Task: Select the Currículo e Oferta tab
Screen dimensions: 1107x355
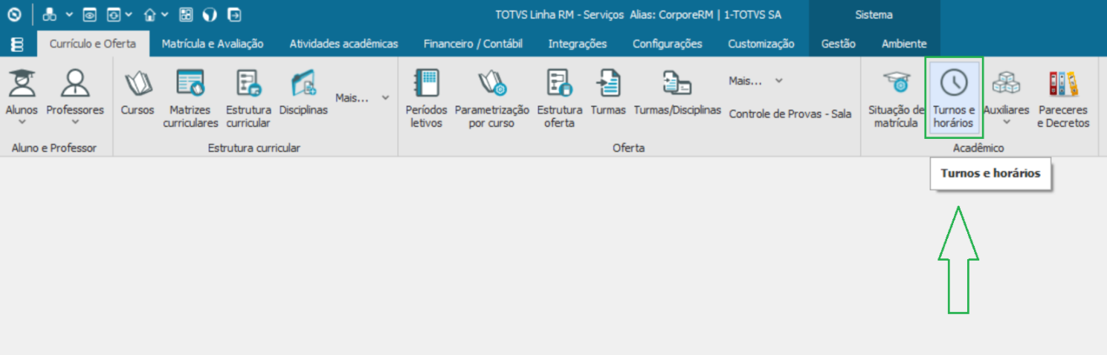Action: click(x=93, y=44)
